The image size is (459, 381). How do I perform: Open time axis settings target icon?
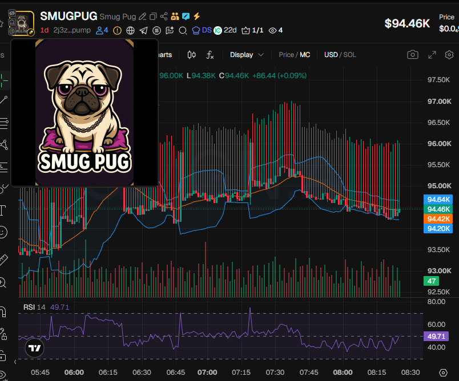pos(443,372)
